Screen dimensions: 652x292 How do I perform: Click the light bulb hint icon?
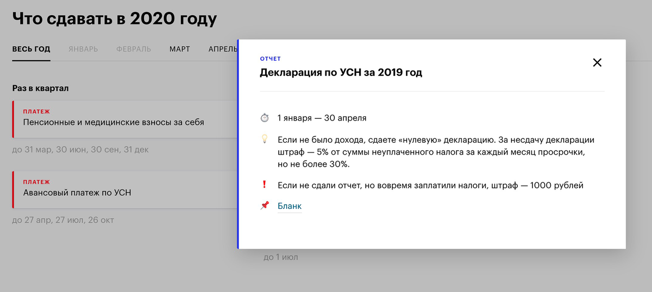pyautogui.click(x=265, y=139)
